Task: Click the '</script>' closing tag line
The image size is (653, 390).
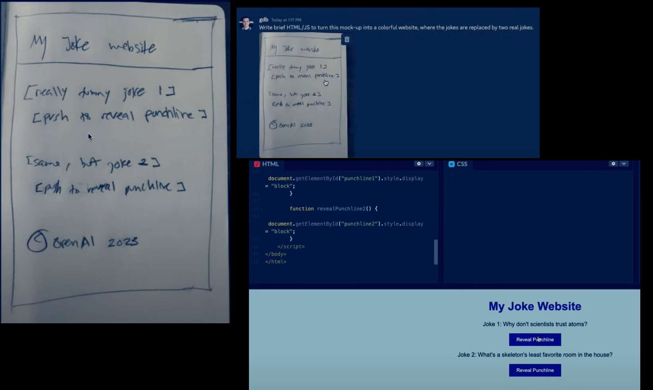Action: pos(291,247)
